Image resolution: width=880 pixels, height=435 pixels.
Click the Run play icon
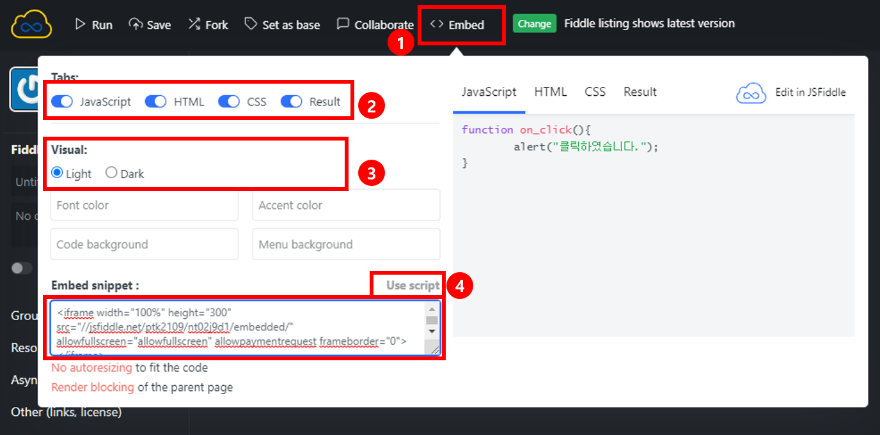click(x=80, y=24)
